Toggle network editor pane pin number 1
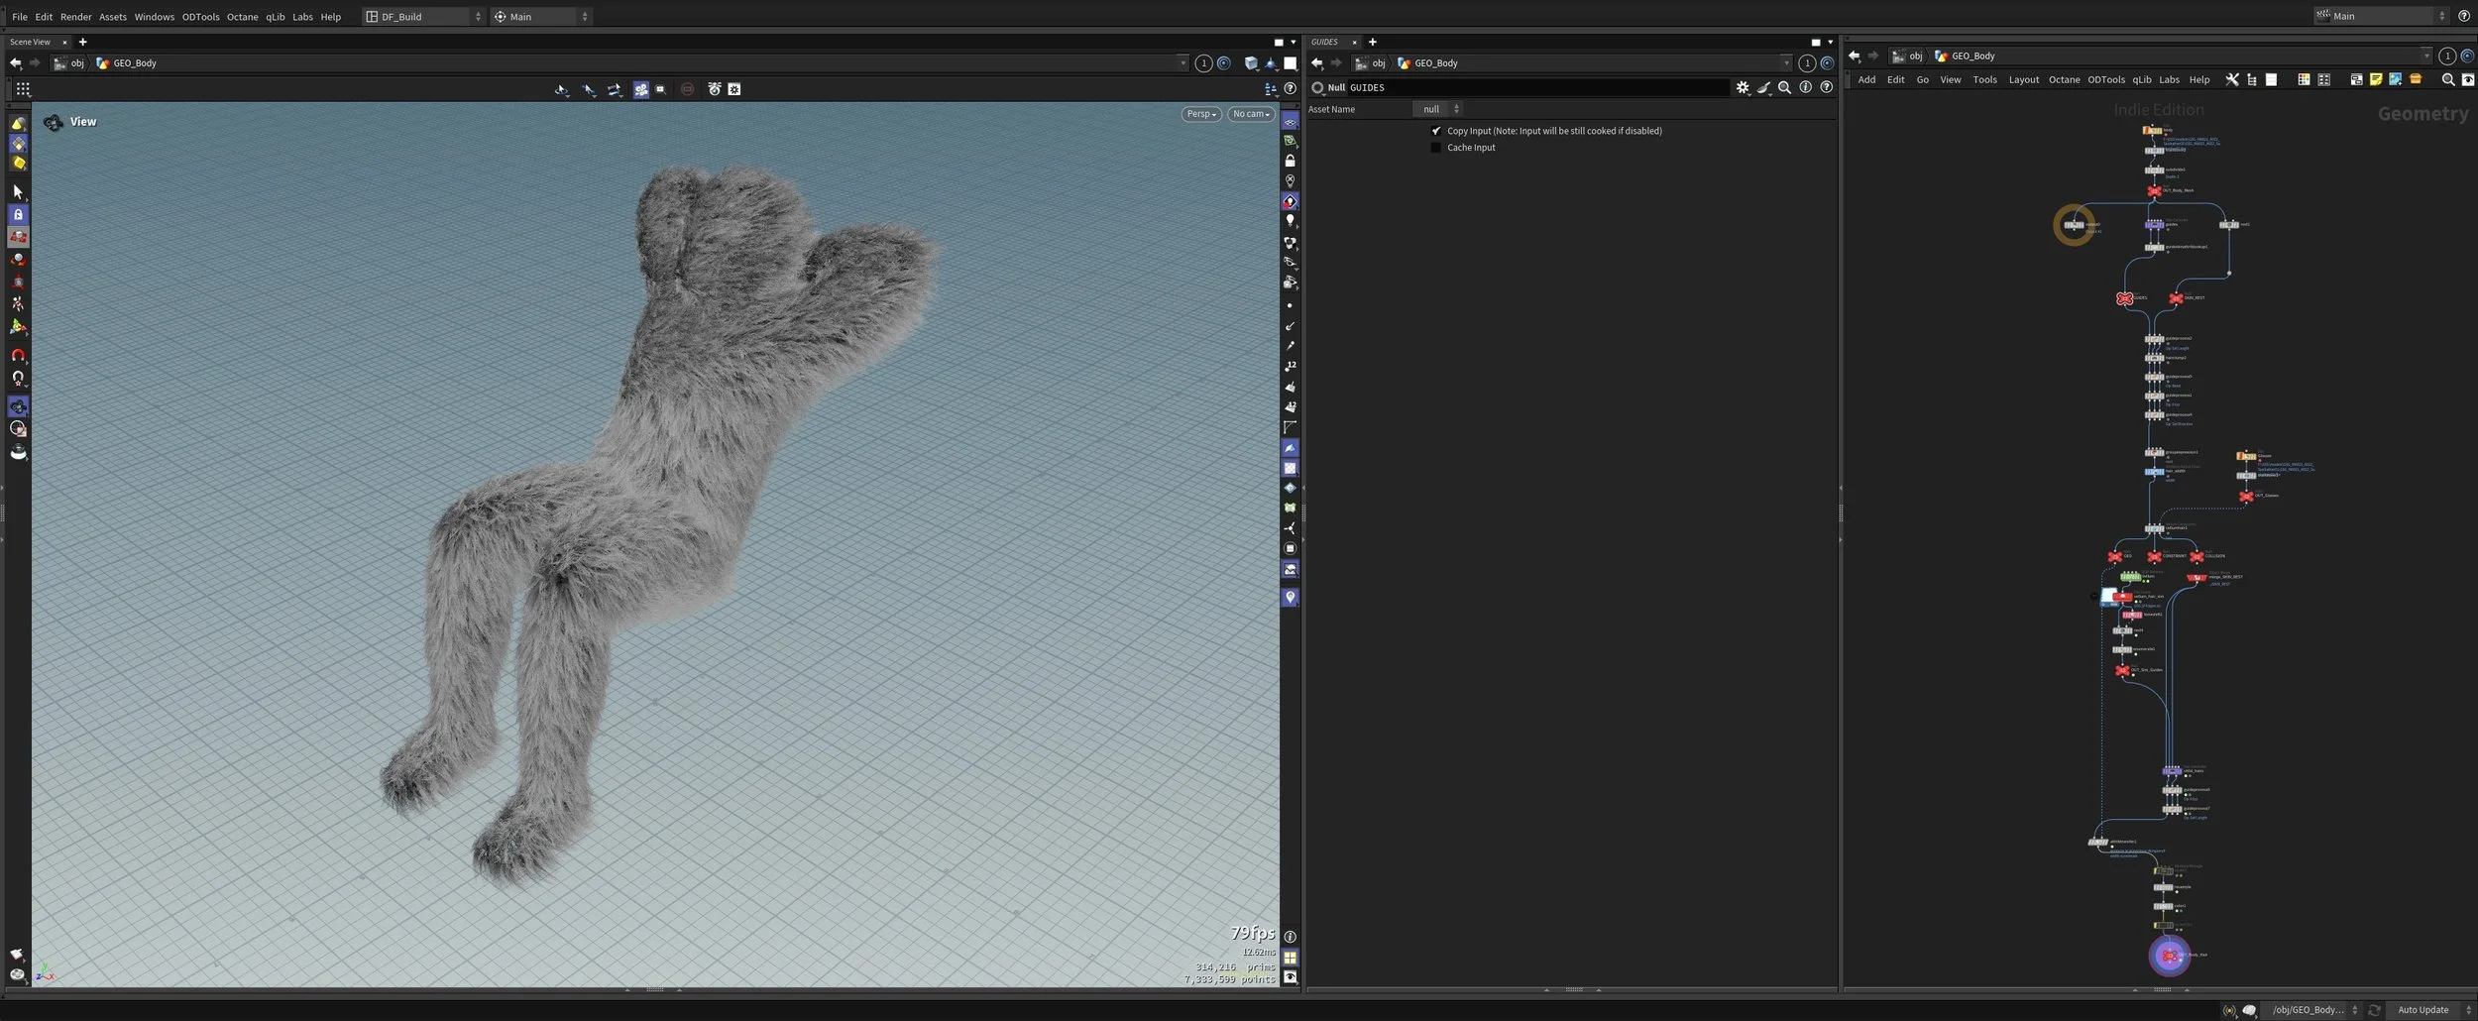 (x=2447, y=57)
